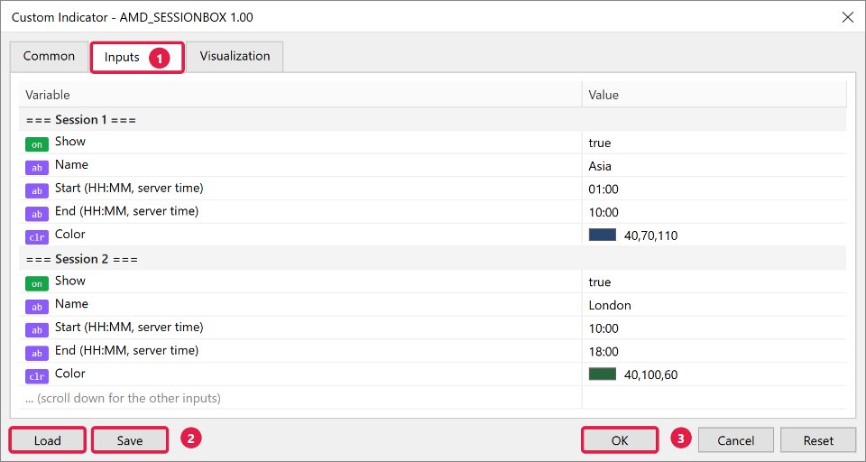
Task: Switch to the Common tab
Action: [49, 56]
